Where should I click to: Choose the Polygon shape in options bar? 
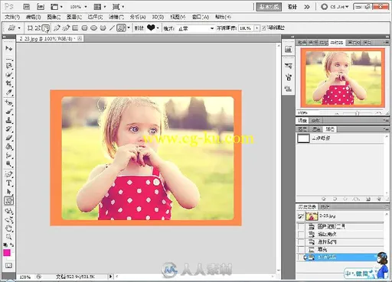point(103,28)
